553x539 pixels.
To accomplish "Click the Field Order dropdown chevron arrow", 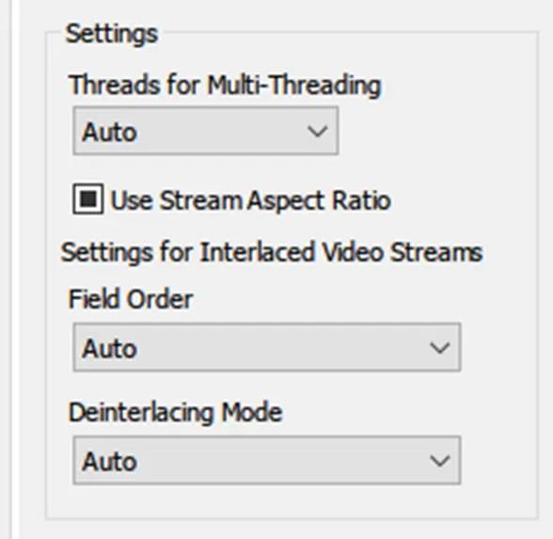I will pos(439,348).
